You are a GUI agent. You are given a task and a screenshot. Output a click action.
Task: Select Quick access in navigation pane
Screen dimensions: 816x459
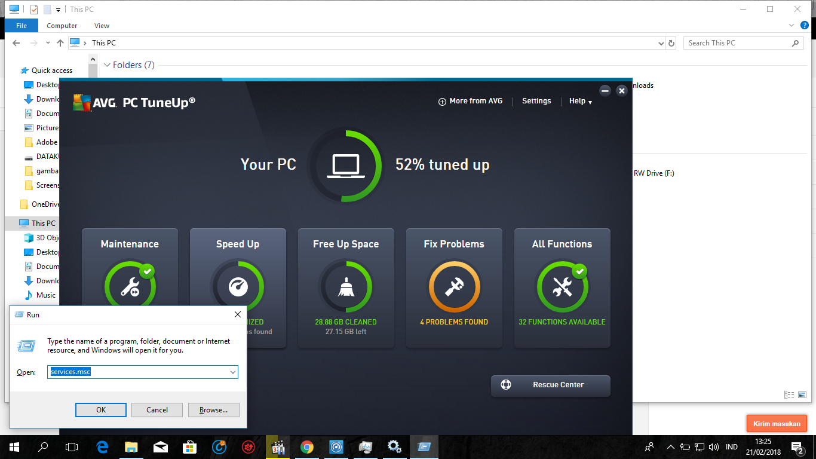[52, 71]
